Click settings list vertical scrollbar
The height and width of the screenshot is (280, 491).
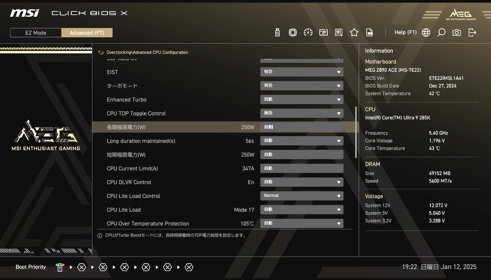(x=356, y=132)
